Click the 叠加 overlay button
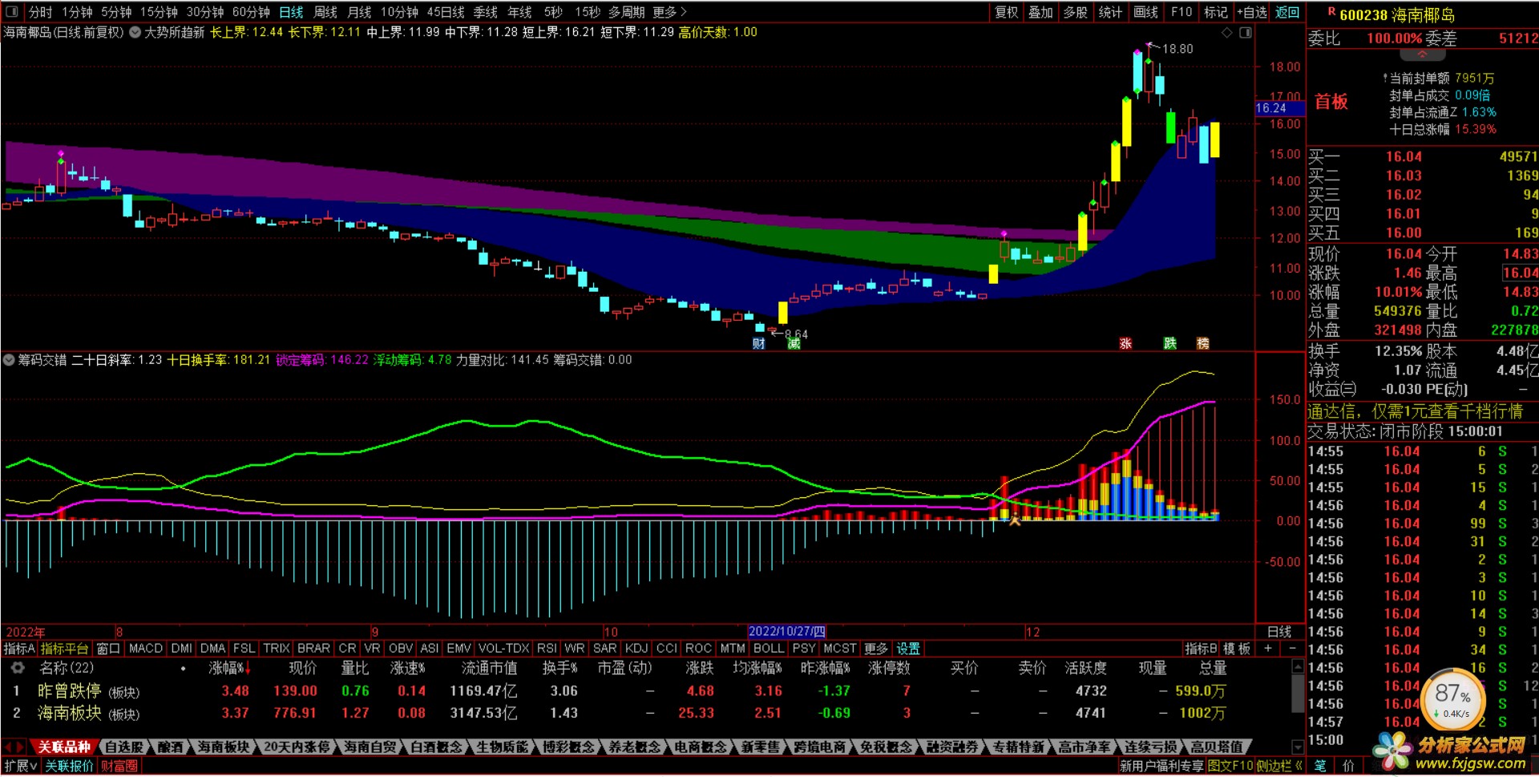The image size is (1539, 777). 1040,12
